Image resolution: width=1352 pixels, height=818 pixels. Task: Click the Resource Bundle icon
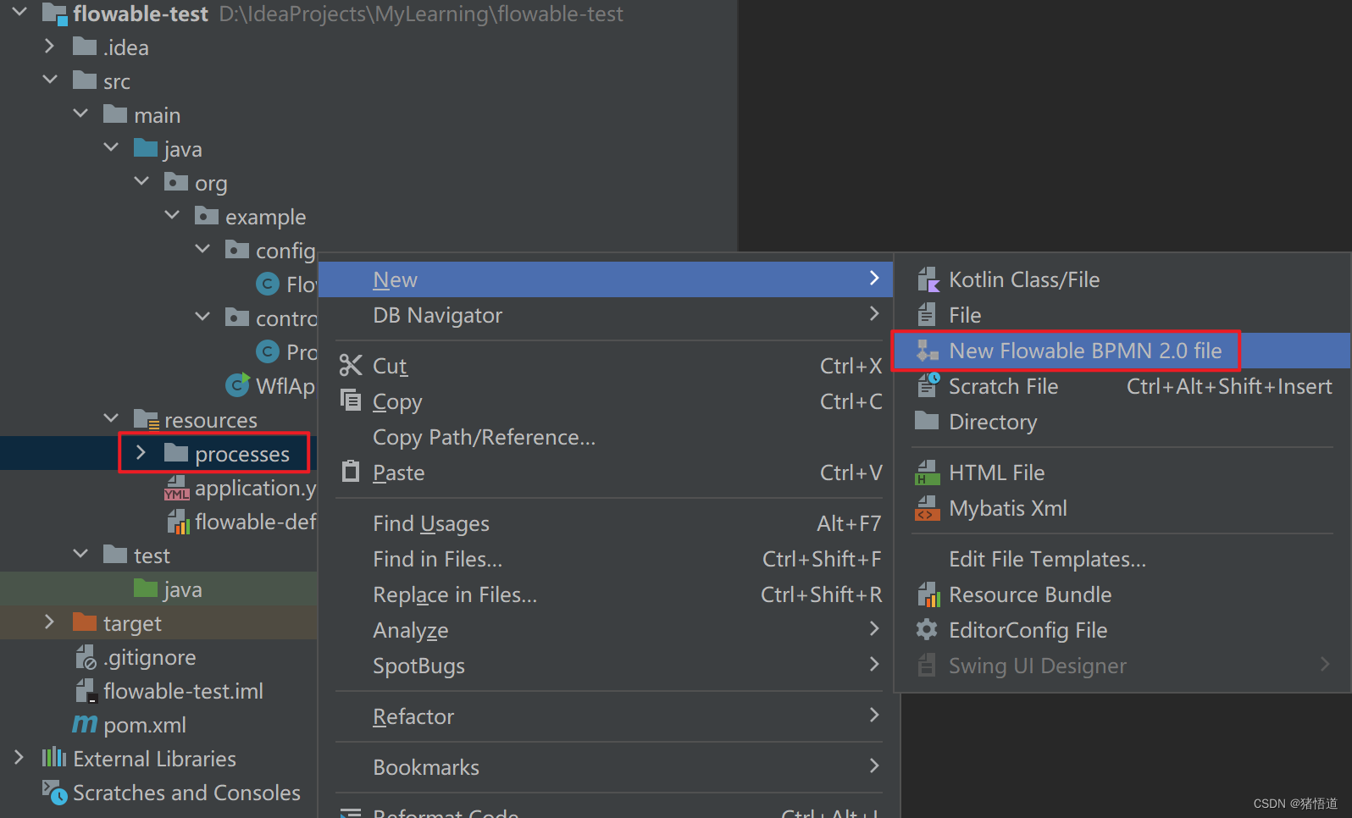928,594
